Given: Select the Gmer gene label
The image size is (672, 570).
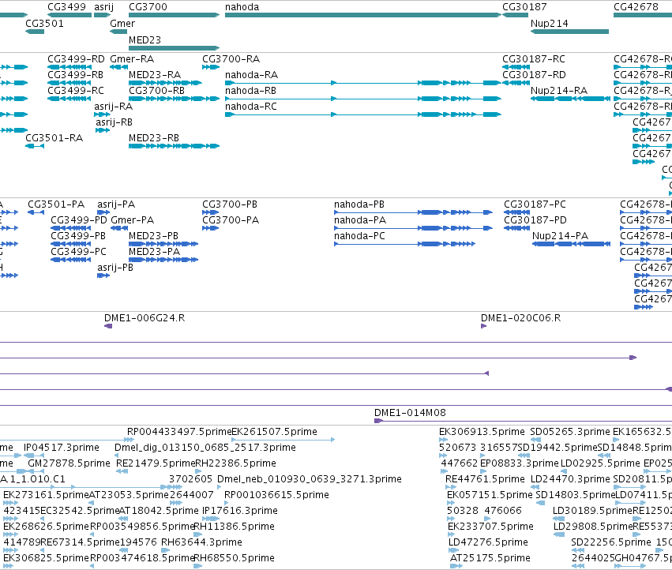Looking at the screenshot, I should pos(122,23).
